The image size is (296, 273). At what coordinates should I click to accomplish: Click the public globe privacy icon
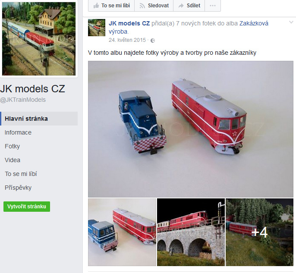153,41
